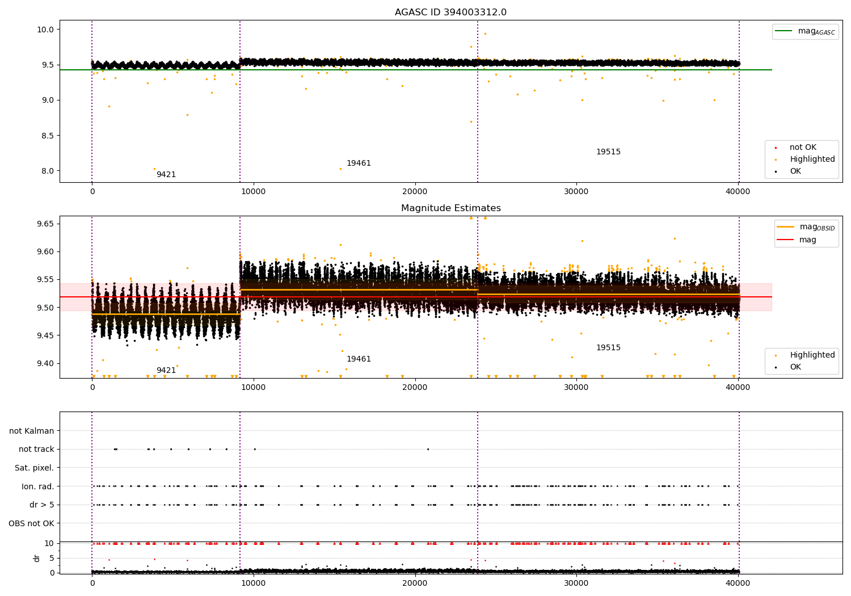
Task: Click the title 'AGASC ID 394003312.0'
Action: tap(450, 12)
